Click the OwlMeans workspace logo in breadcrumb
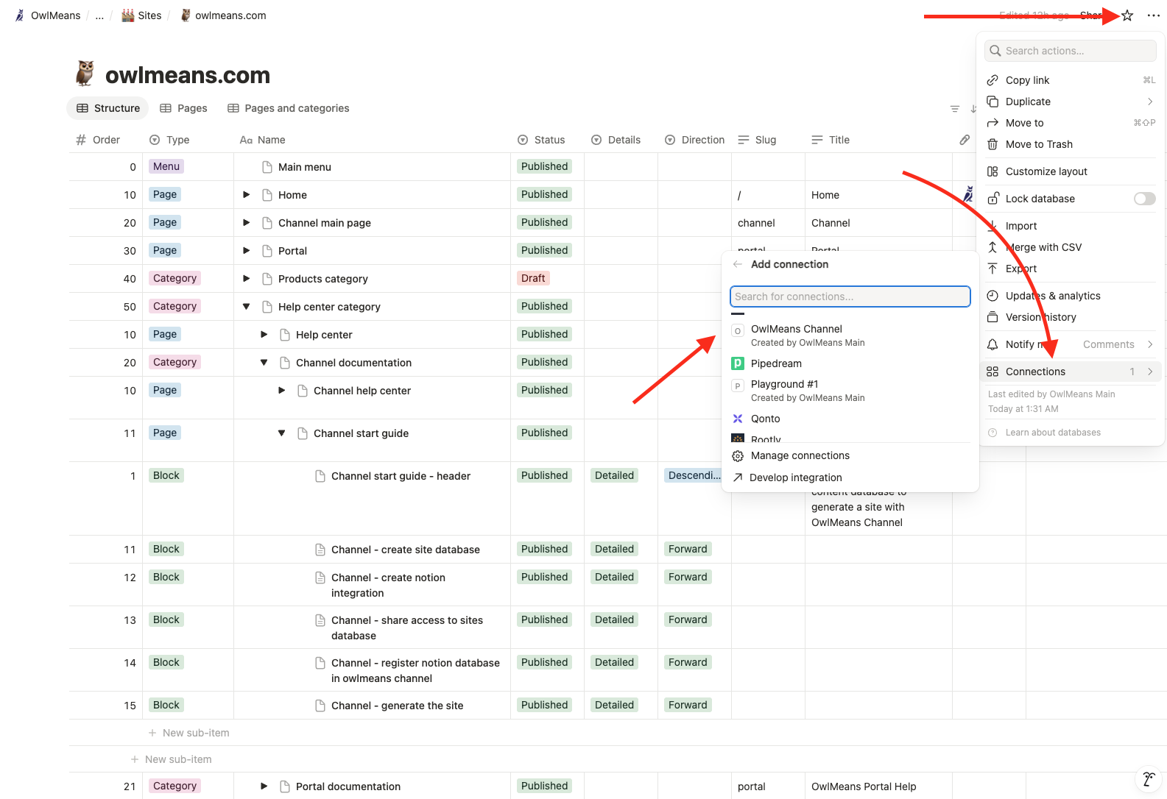The image size is (1167, 799). 20,15
